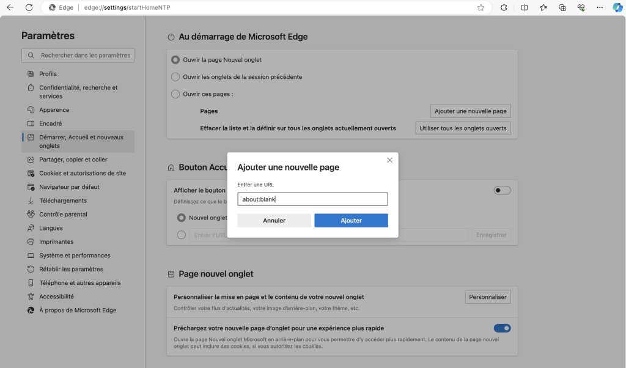Click Annuler in the dialog

274,220
